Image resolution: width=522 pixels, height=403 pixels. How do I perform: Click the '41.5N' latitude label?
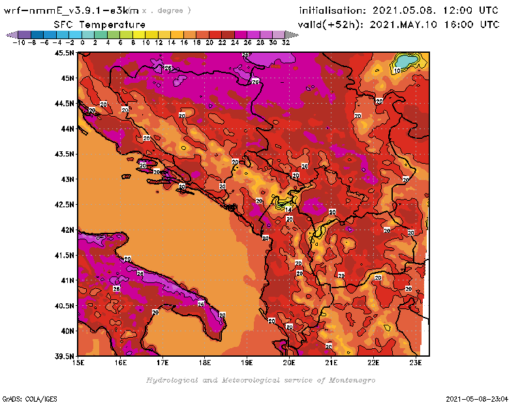64,255
